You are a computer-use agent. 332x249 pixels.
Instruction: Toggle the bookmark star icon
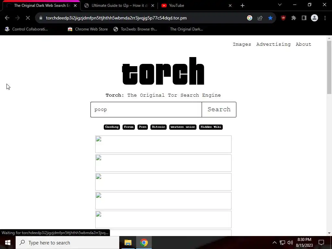point(270,18)
